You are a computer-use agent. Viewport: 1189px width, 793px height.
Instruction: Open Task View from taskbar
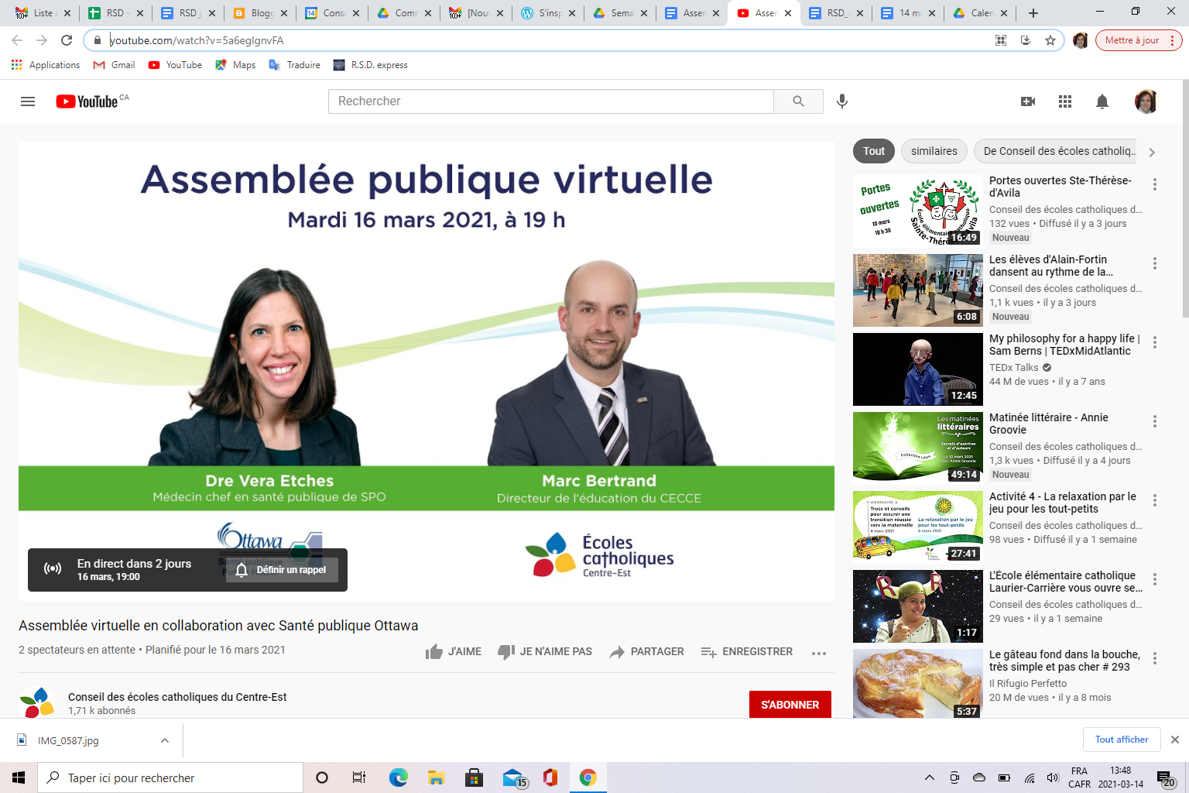tap(359, 778)
